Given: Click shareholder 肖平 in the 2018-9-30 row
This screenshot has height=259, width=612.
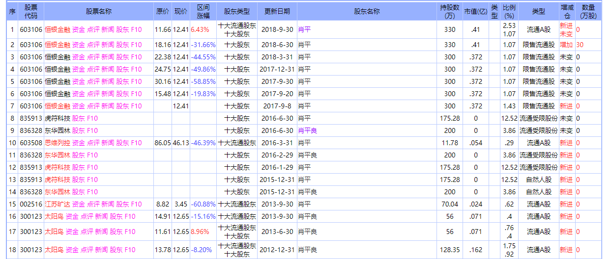Looking at the screenshot, I should [x=304, y=29].
